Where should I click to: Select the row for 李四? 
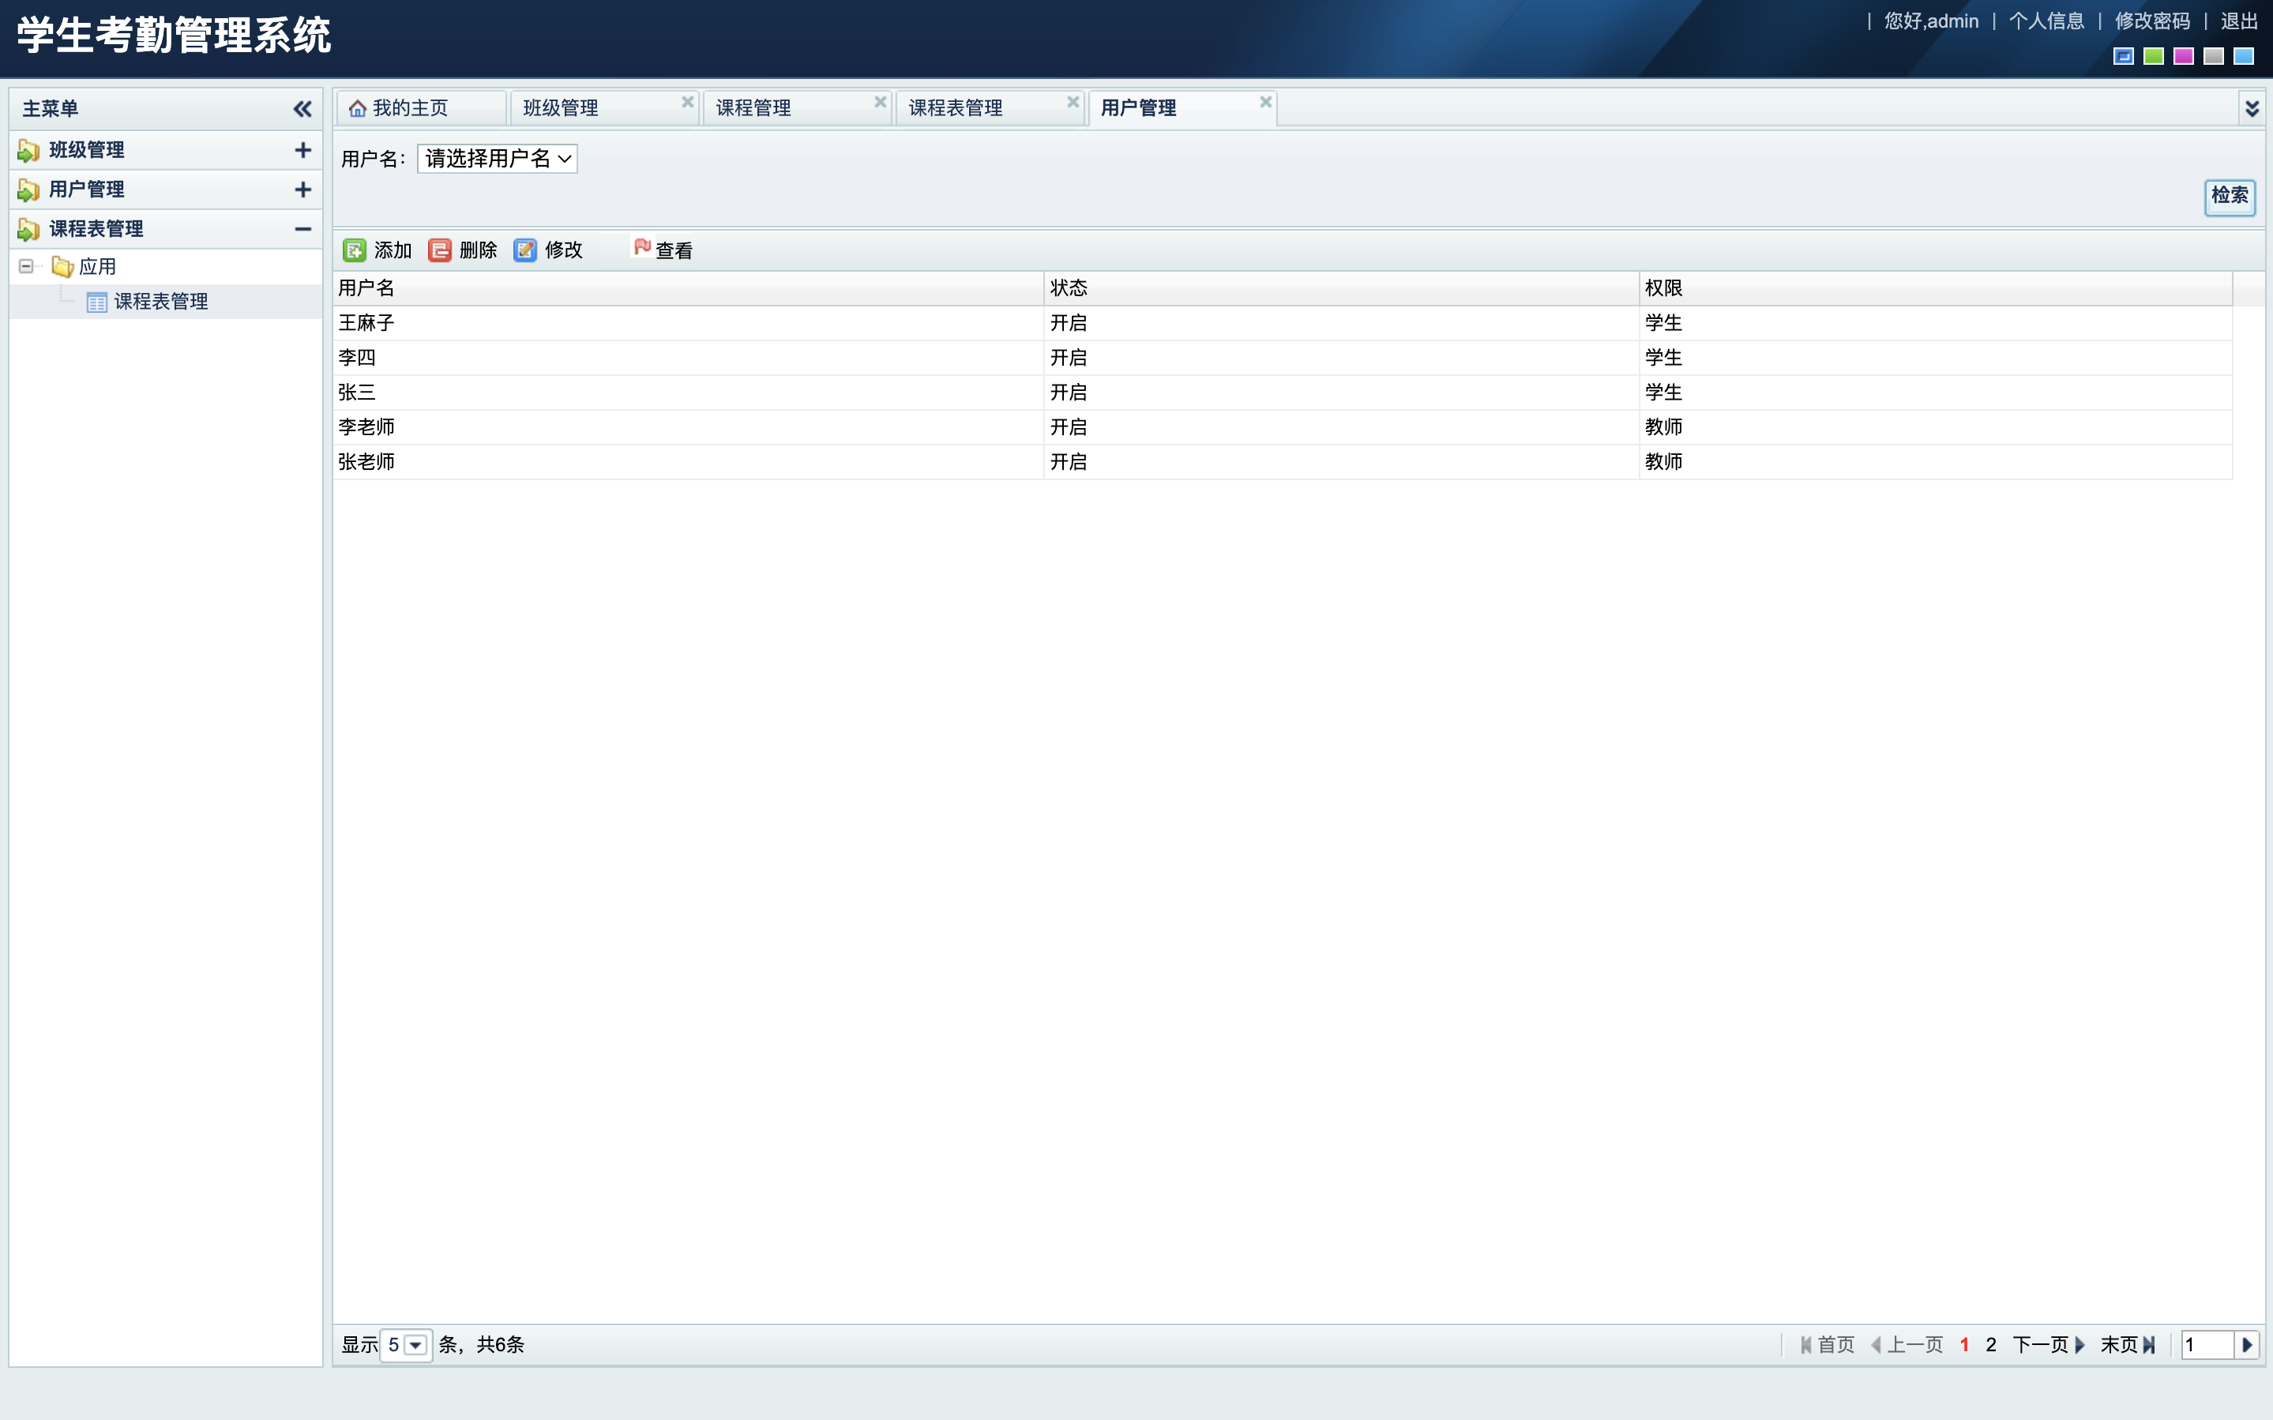[x=1283, y=358]
